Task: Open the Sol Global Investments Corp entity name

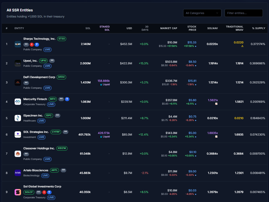Action: (x=42, y=186)
